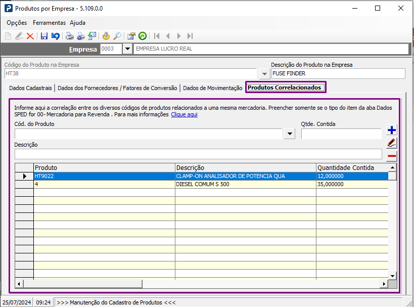
Task: Follow the Clique aqui link
Action: coord(185,114)
